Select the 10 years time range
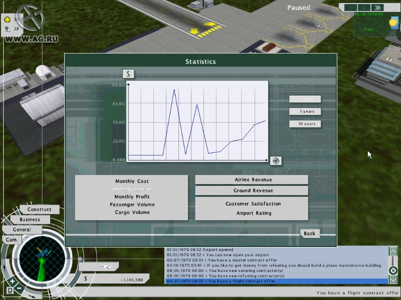The image size is (401, 300). [305, 124]
